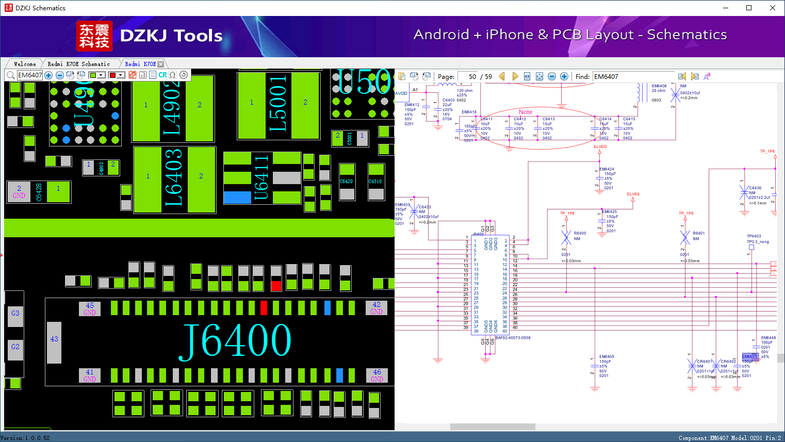This screenshot has width=785, height=442.
Task: Toggle the CR button in the PCB toolbar
Action: (x=163, y=75)
